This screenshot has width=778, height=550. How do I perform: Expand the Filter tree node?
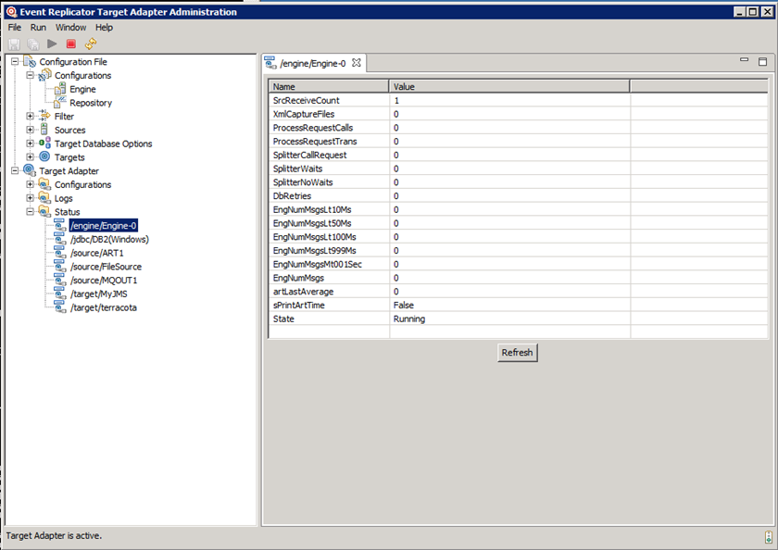[31, 117]
